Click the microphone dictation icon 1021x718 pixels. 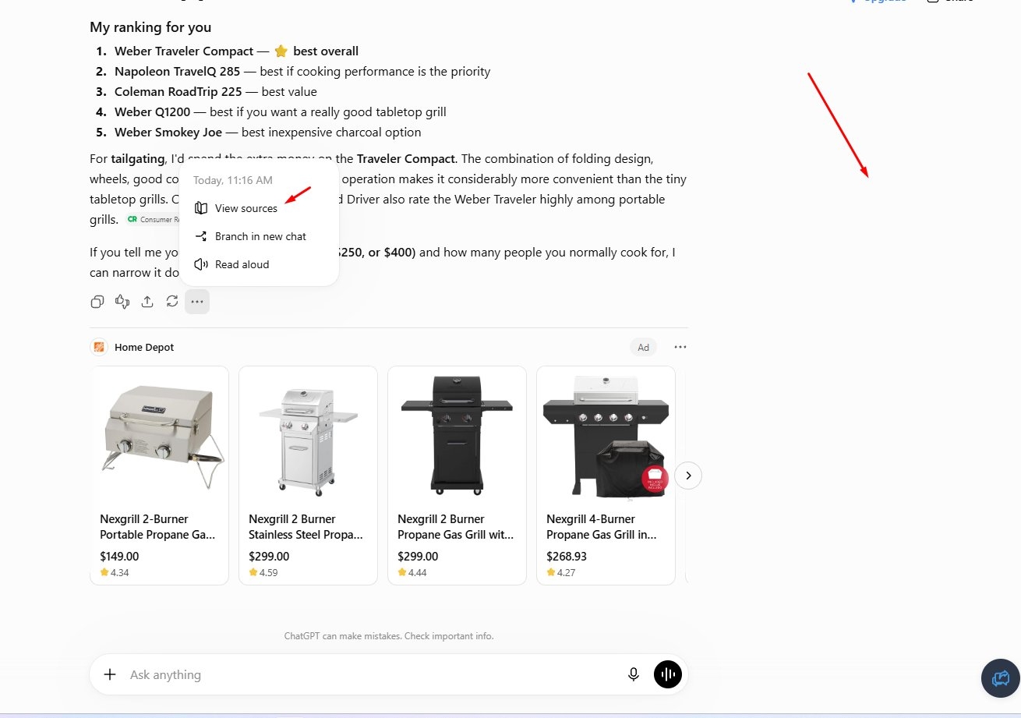pos(634,674)
